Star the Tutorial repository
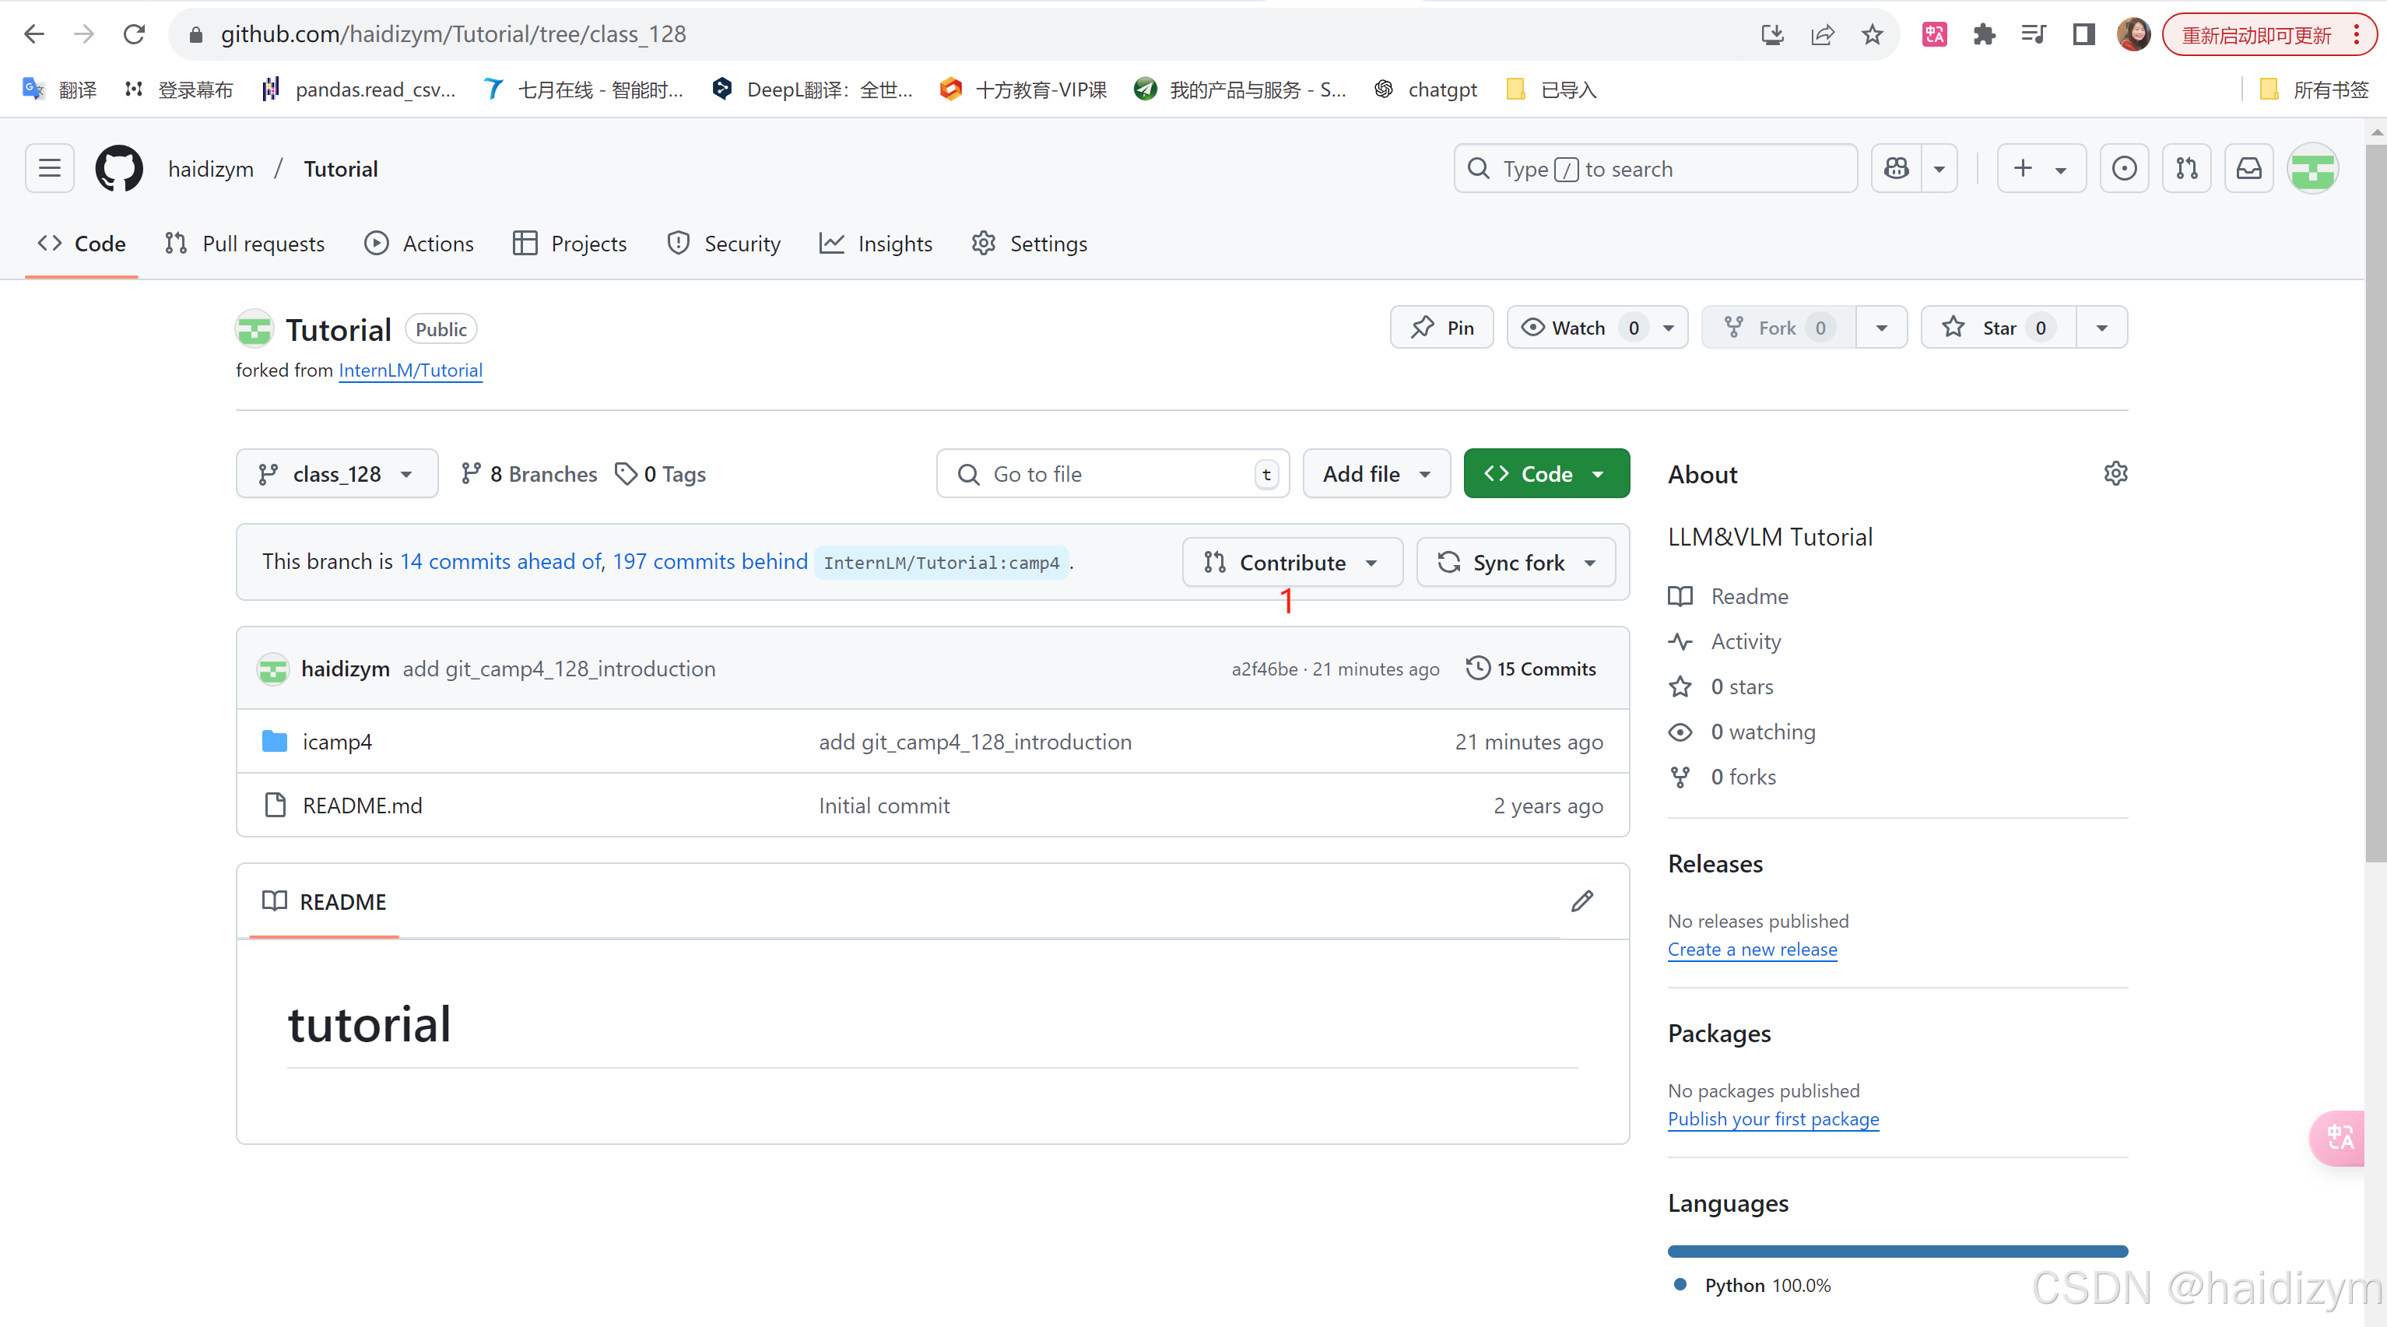The image size is (2387, 1327). (1998, 328)
